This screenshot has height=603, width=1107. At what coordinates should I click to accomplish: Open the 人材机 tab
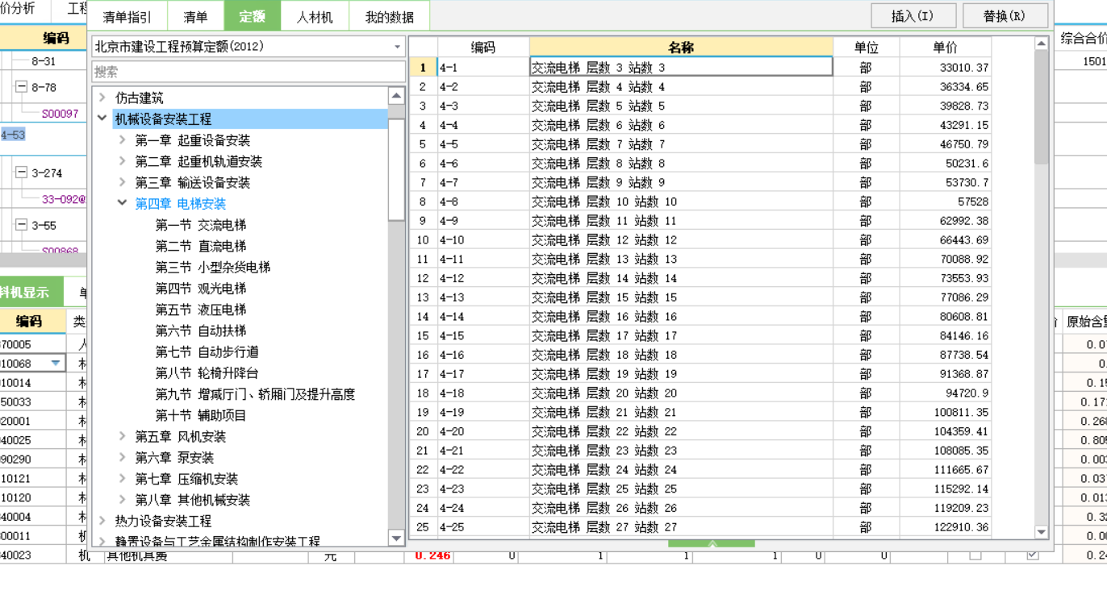[315, 17]
